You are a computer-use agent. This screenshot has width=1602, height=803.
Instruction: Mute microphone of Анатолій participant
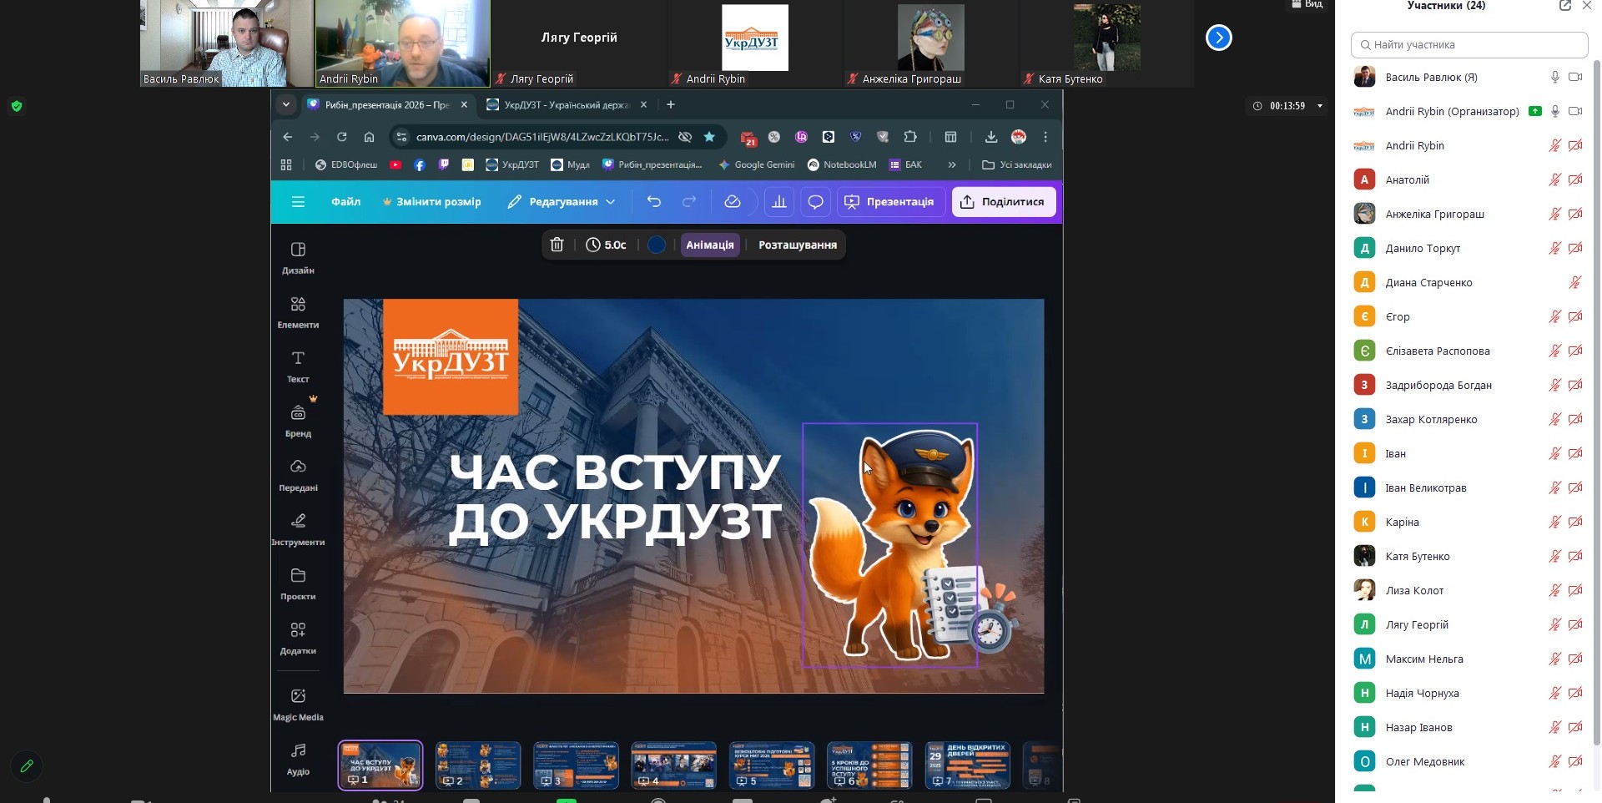(x=1554, y=179)
